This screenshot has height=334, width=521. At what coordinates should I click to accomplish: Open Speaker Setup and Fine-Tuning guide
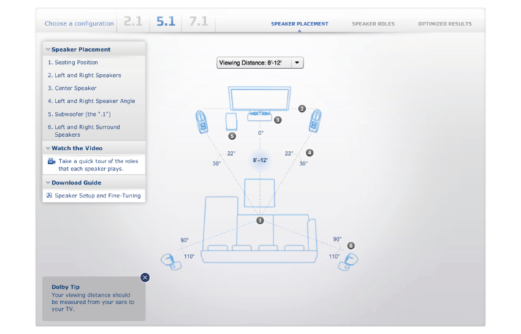click(97, 195)
